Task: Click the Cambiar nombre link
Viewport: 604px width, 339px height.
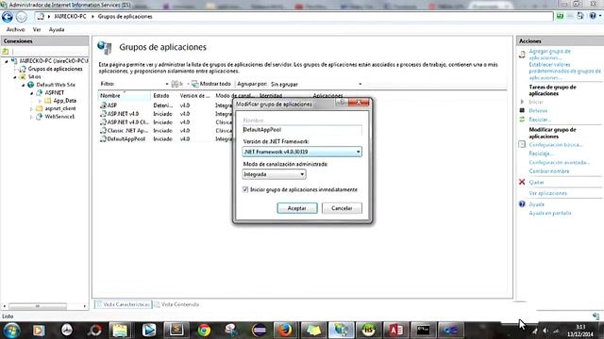Action: (549, 171)
